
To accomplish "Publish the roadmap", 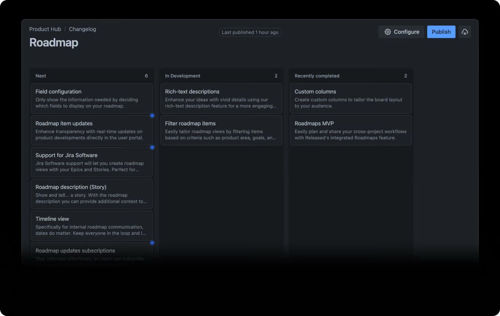I will [x=441, y=31].
